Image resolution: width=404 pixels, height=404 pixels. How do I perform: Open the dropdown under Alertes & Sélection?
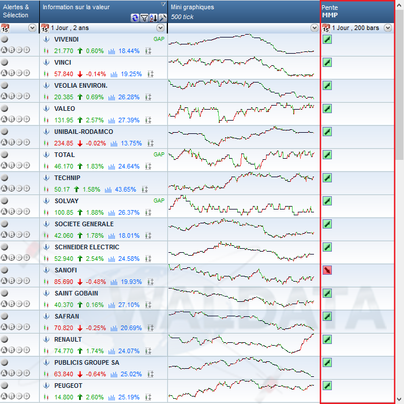click(x=32, y=28)
